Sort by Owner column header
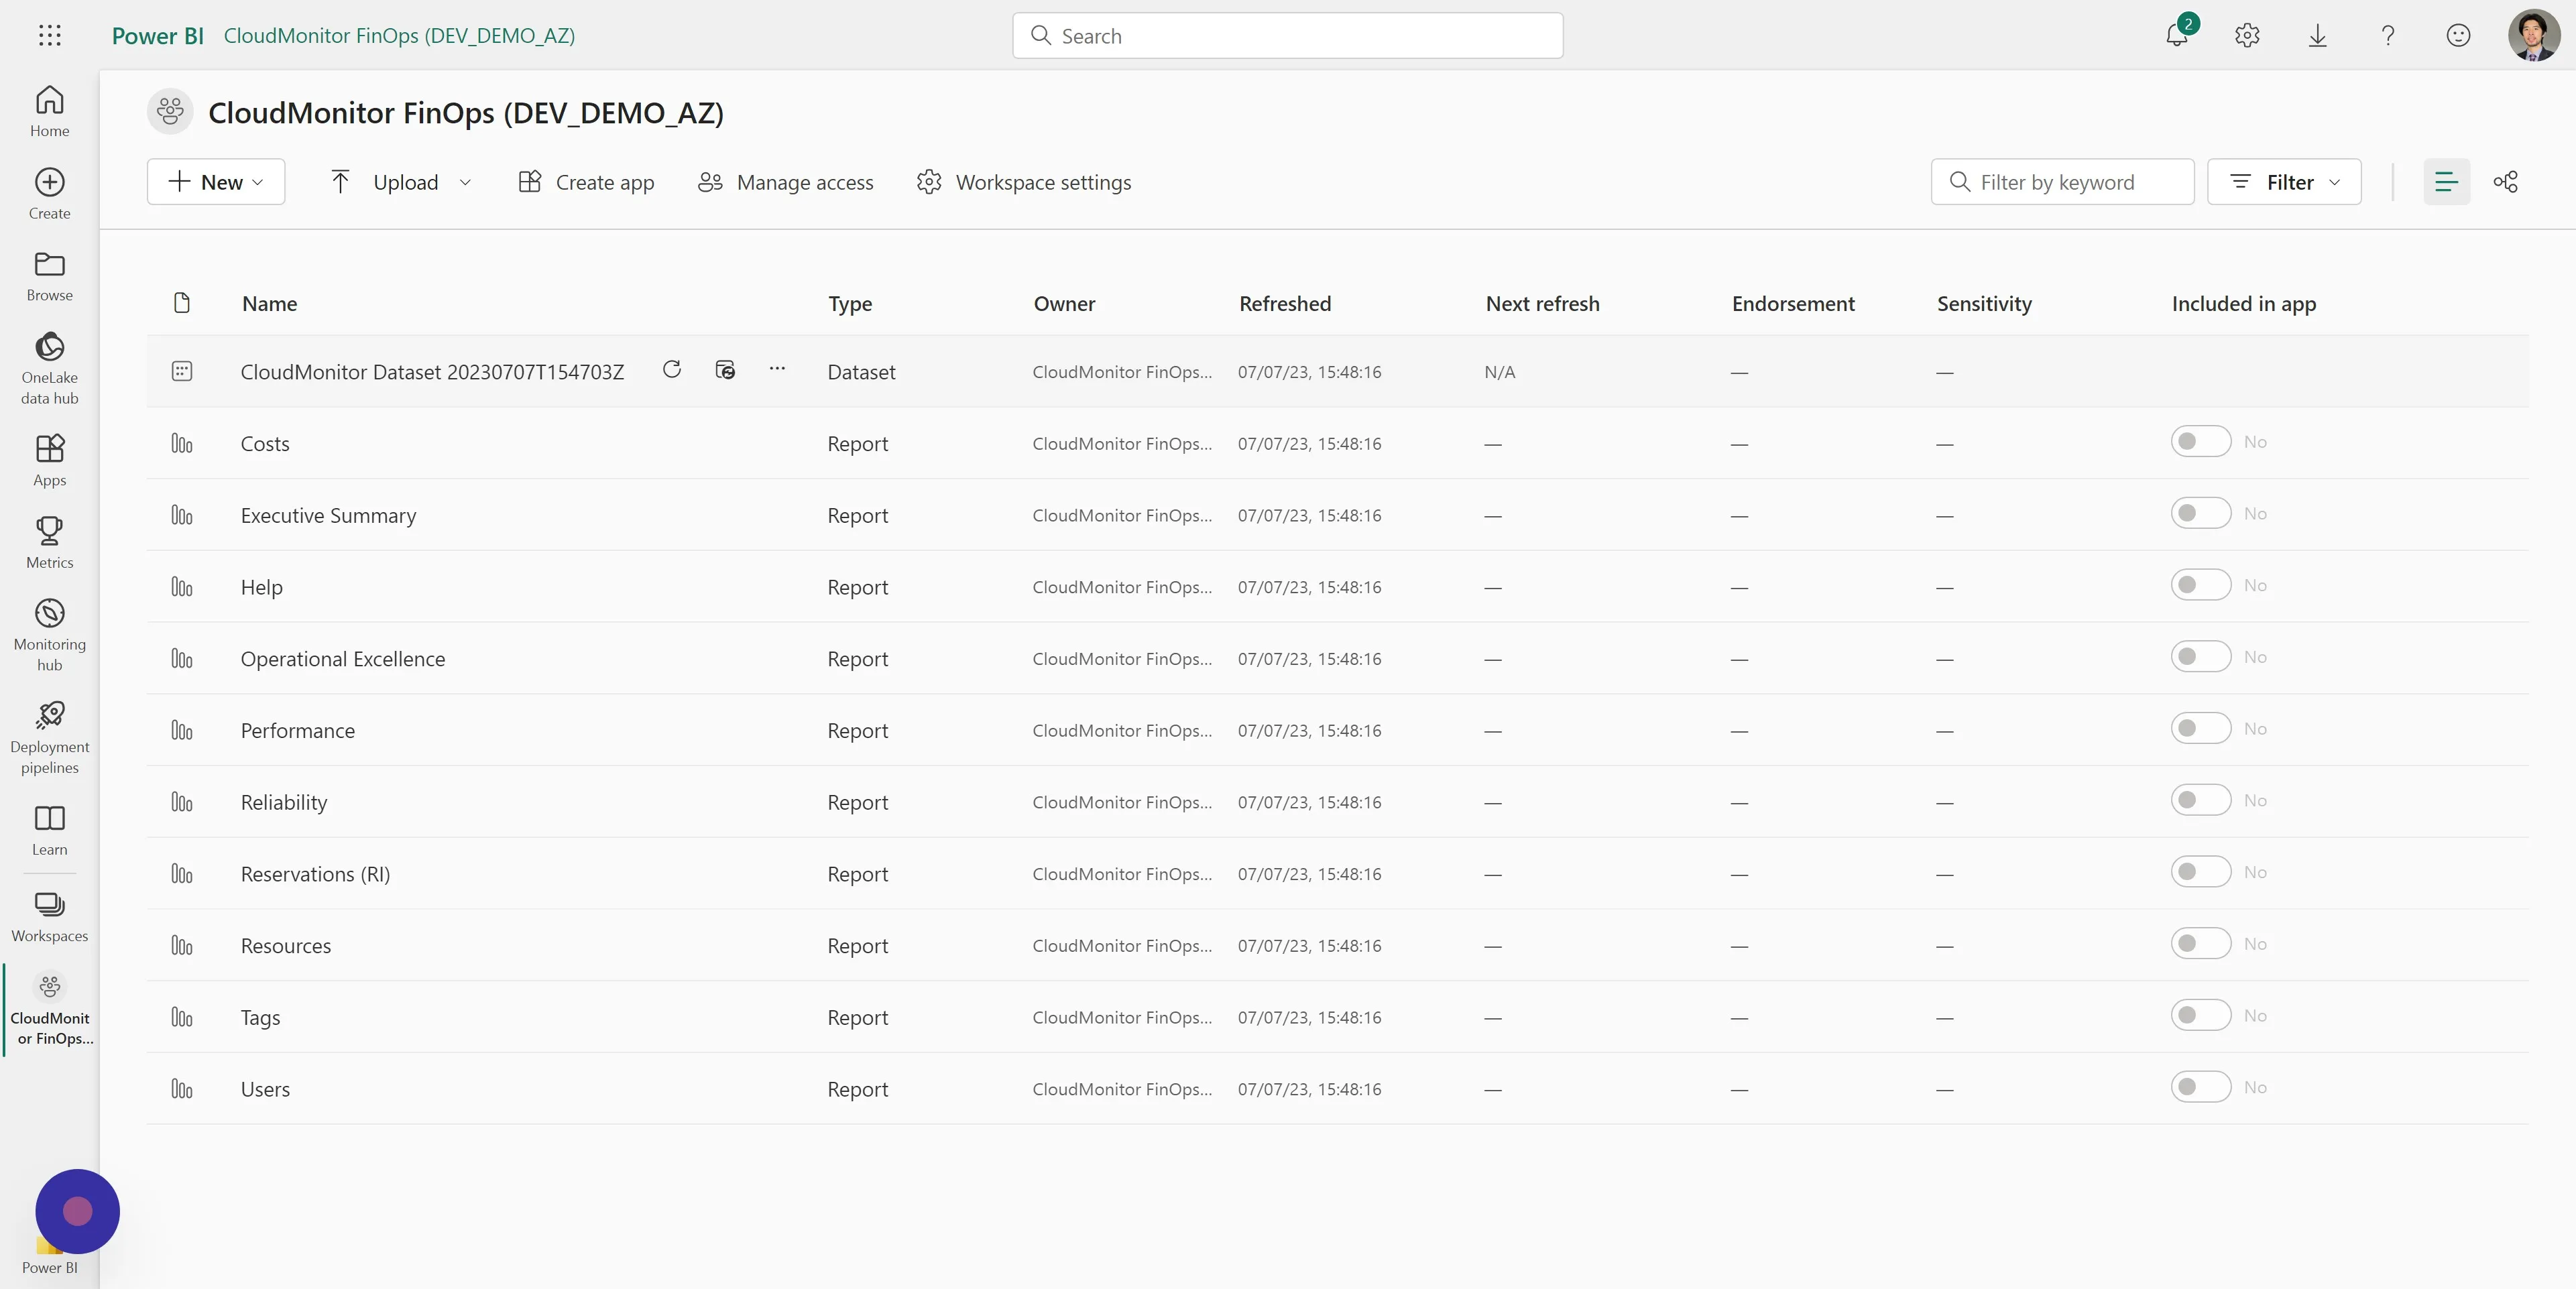2576x1289 pixels. [x=1064, y=303]
